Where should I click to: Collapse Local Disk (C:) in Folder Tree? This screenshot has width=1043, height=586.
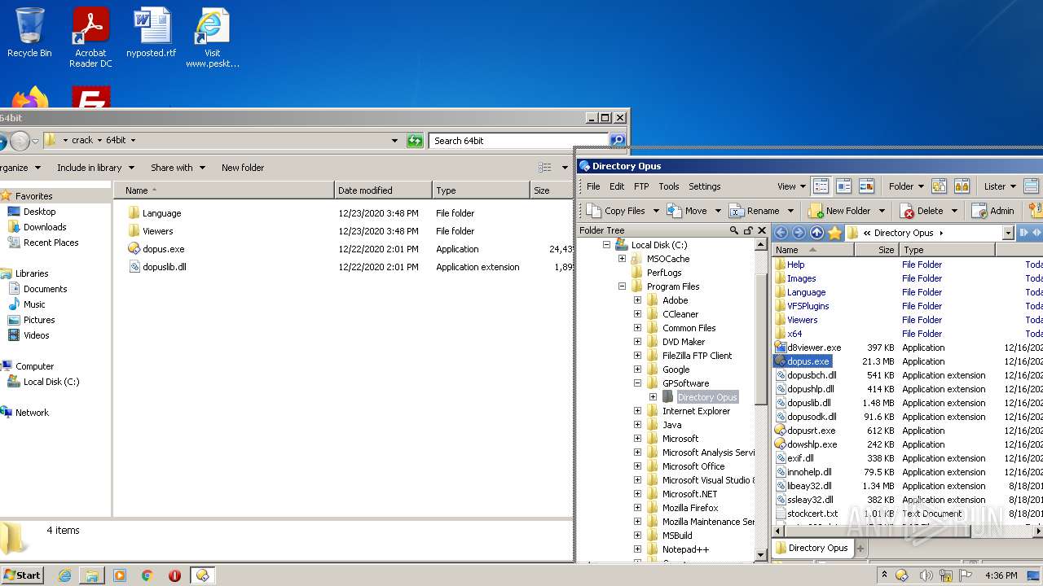tap(606, 245)
